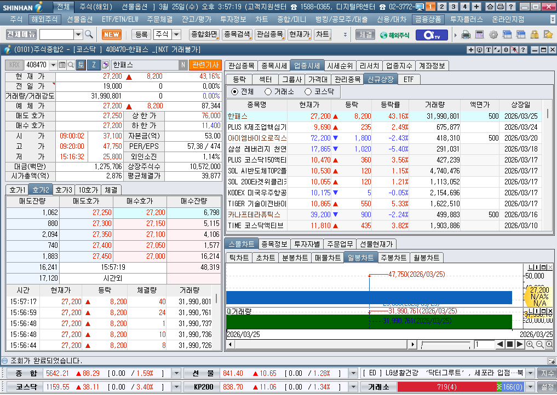This screenshot has width=557, height=395.
Task: Lock the screen with padlock icon
Action: 534,35
